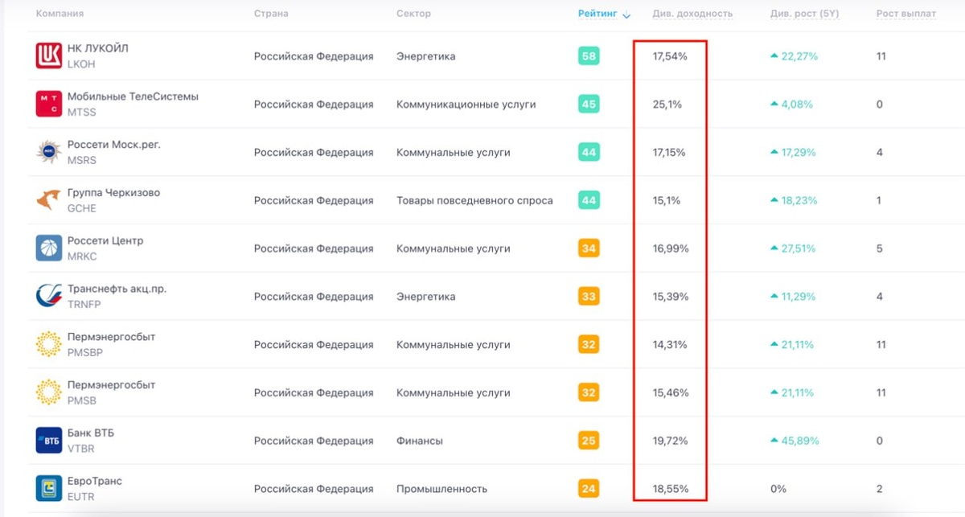Click the VTB bank logo icon
Screen dimensions: 965x517
[48, 441]
